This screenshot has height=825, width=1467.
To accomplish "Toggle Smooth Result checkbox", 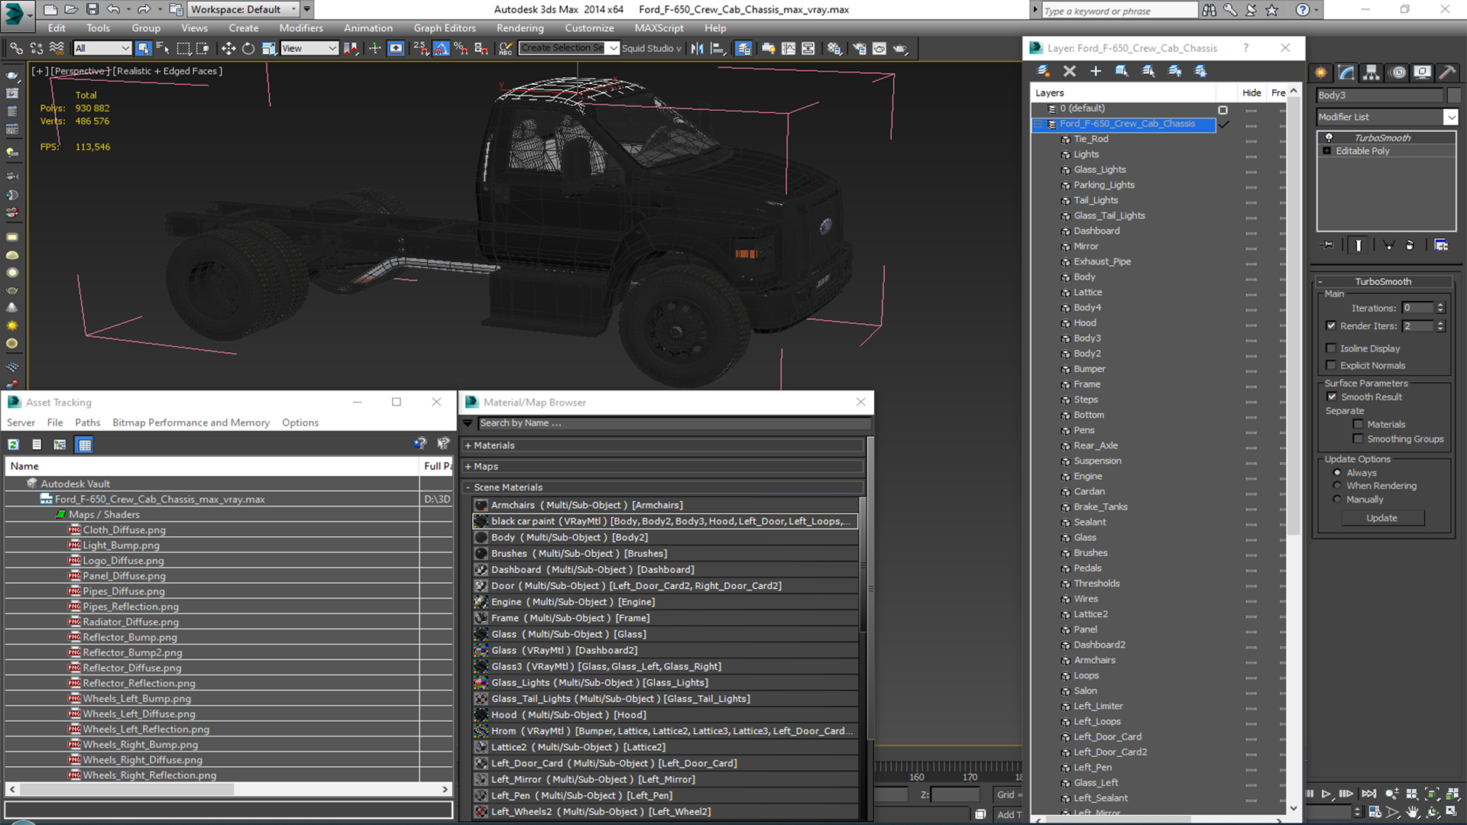I will 1332,396.
